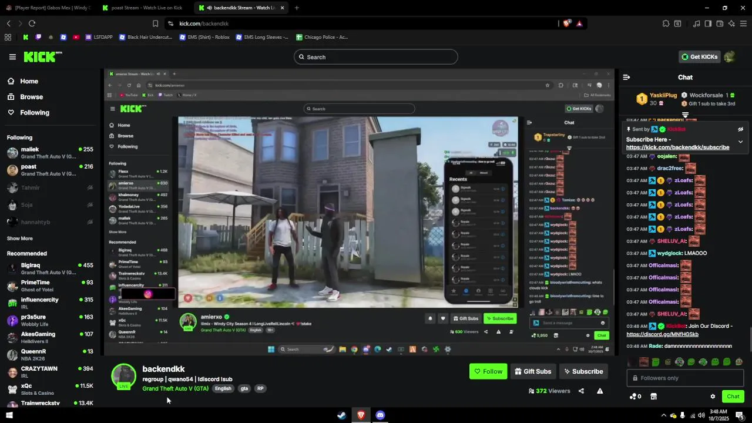The height and width of the screenshot is (423, 752).
Task: Collapse the chat panel arrow icon
Action: click(626, 77)
